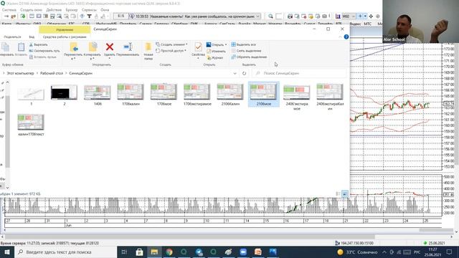This screenshot has height=258, width=459.
Task: Click the Rename (Переименовать) icon
Action: [x=128, y=47]
